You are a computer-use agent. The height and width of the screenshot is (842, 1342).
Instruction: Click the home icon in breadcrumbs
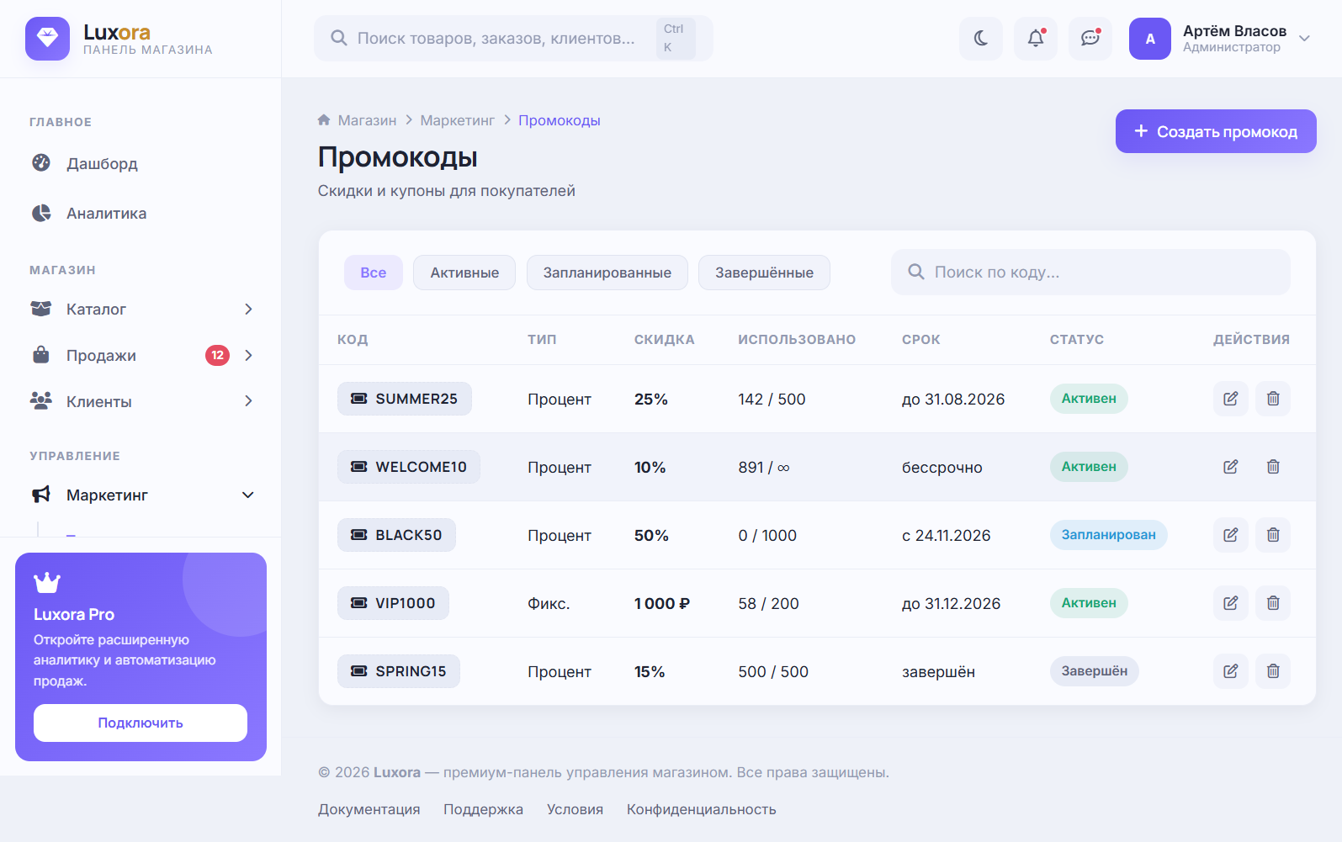(x=324, y=120)
